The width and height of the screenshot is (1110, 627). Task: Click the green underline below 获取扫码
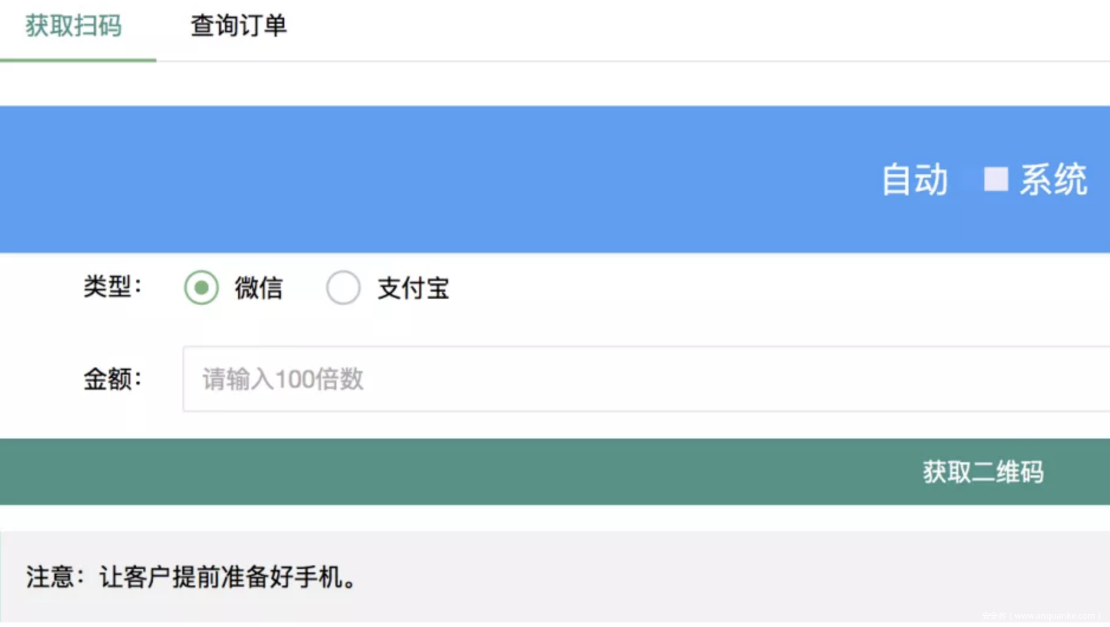(x=78, y=60)
